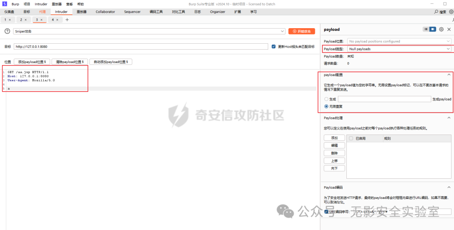Viewport: 454px width, 230px height.
Task: Click the Burp Suite logo icon
Action: tap(5, 4)
